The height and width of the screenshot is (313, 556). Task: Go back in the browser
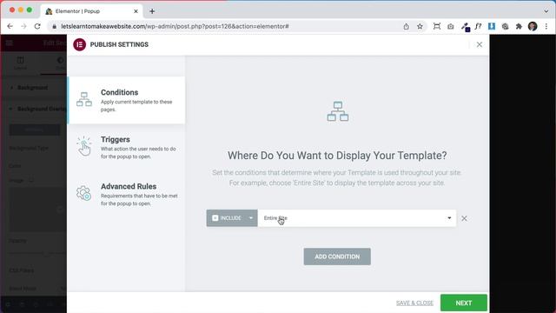10,26
